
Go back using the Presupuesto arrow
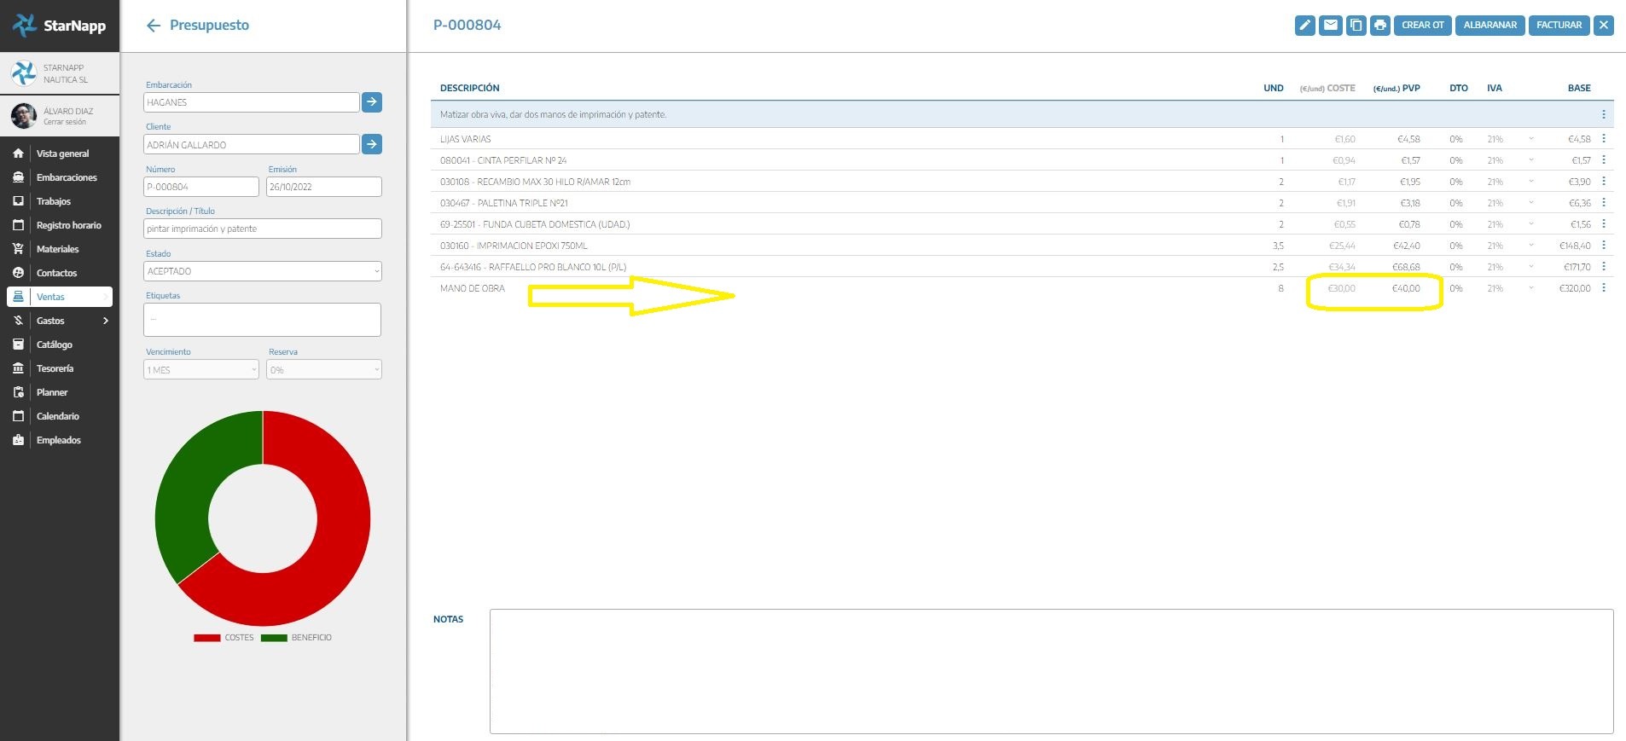(154, 26)
